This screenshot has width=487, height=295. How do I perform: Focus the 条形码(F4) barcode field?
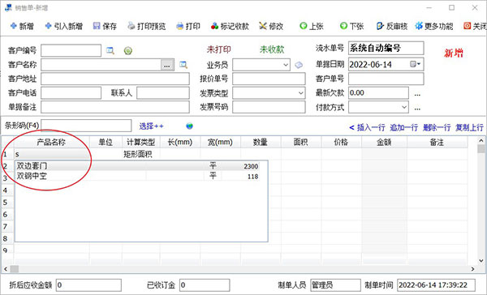point(86,126)
